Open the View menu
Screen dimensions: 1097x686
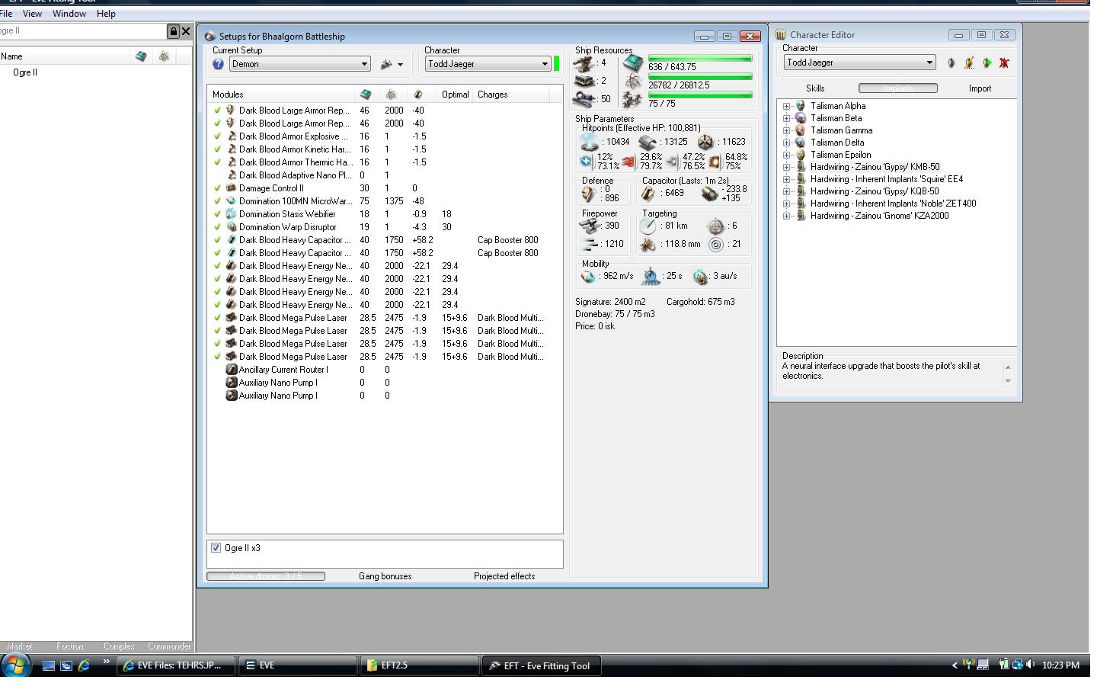[x=32, y=14]
